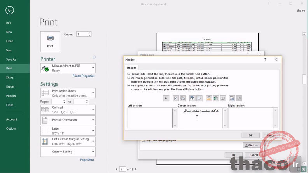Insert File Path button

click(209, 99)
